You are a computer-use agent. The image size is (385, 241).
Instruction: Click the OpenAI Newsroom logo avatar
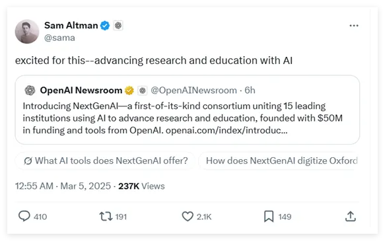point(30,90)
